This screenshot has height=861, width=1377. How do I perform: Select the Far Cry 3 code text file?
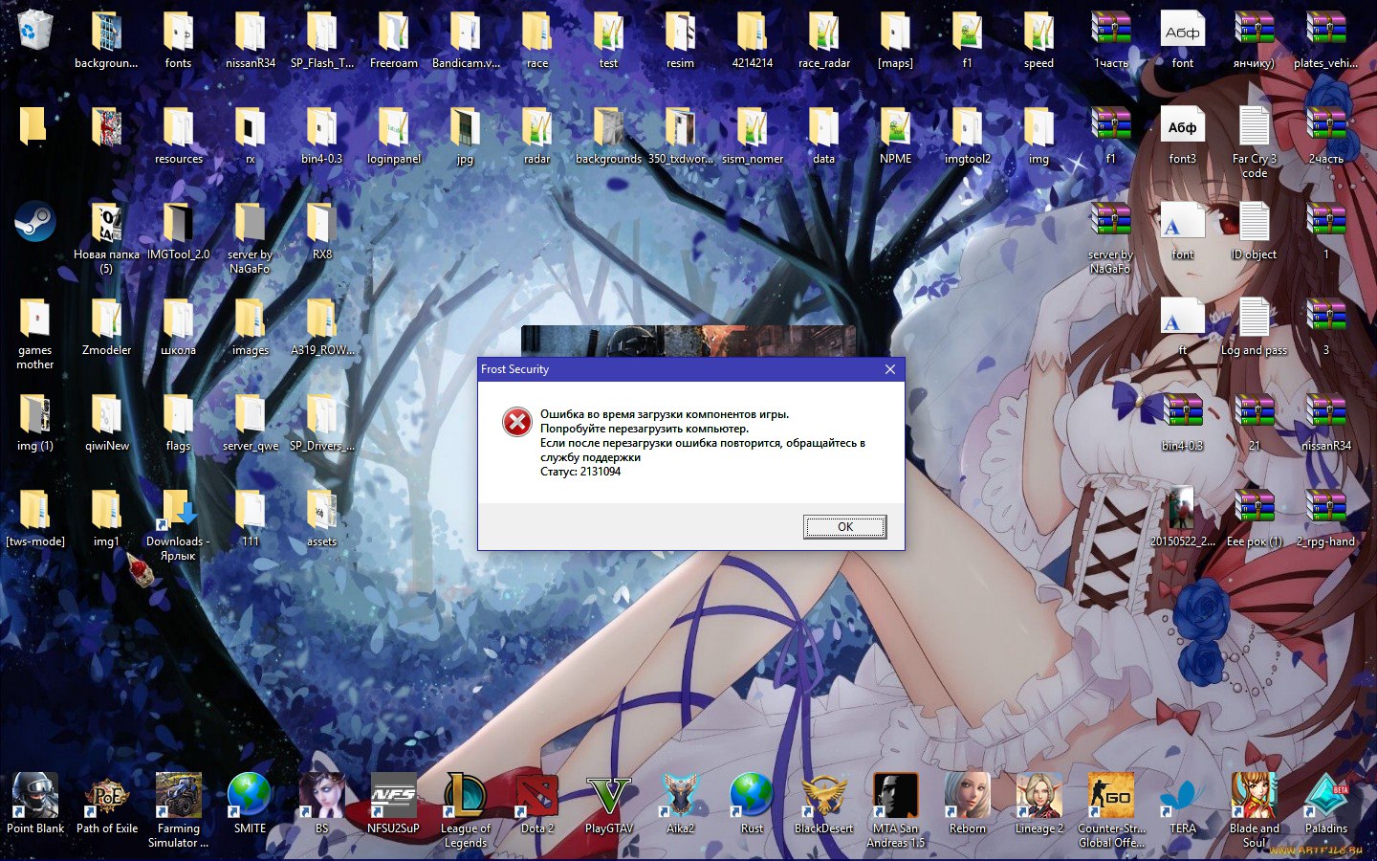click(1254, 127)
